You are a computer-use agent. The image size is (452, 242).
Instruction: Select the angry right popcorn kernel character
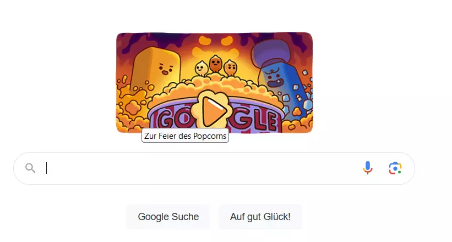[x=231, y=68]
